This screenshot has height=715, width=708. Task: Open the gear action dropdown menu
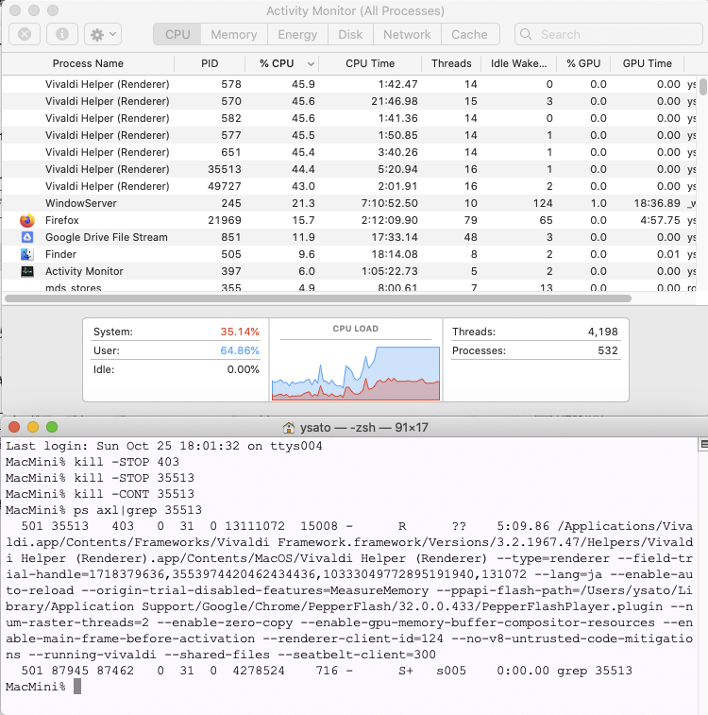click(102, 34)
